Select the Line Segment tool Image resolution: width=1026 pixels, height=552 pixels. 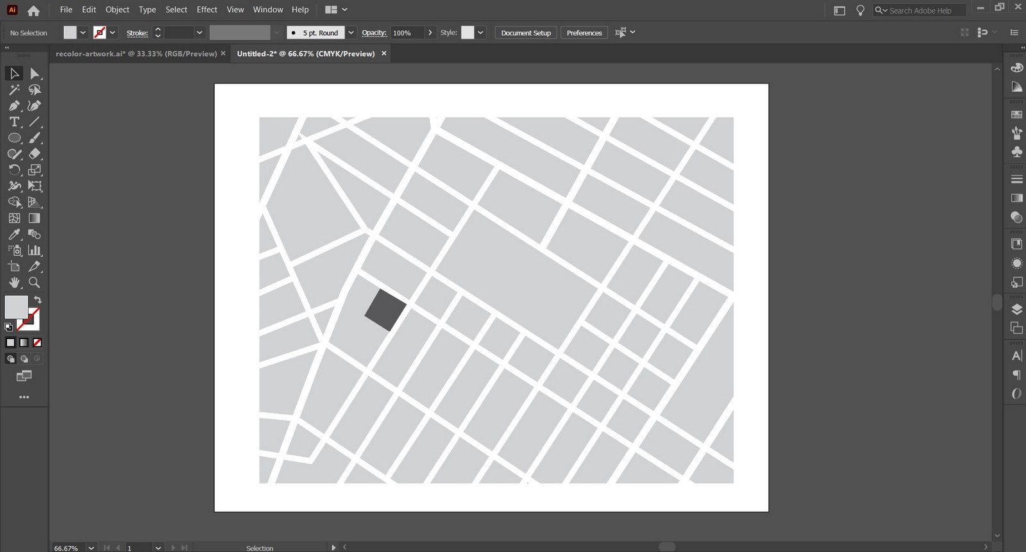35,122
